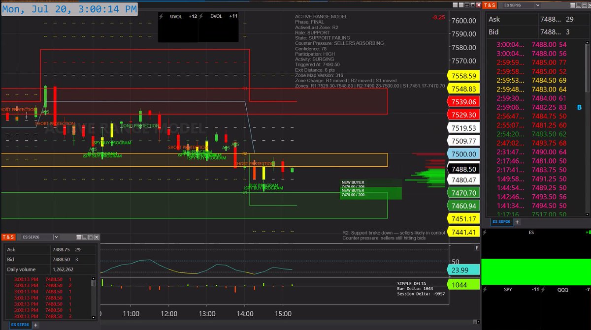Click scroll-up arrow in bottom-left T&S list

click(94, 279)
